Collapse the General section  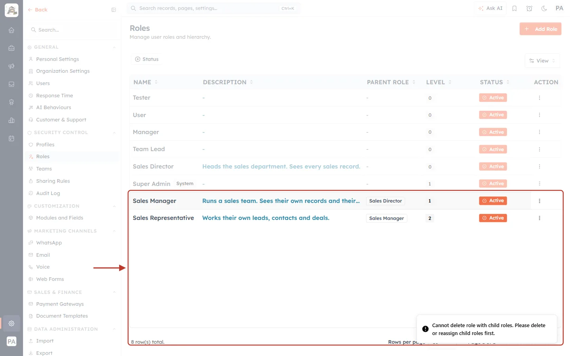(x=114, y=47)
